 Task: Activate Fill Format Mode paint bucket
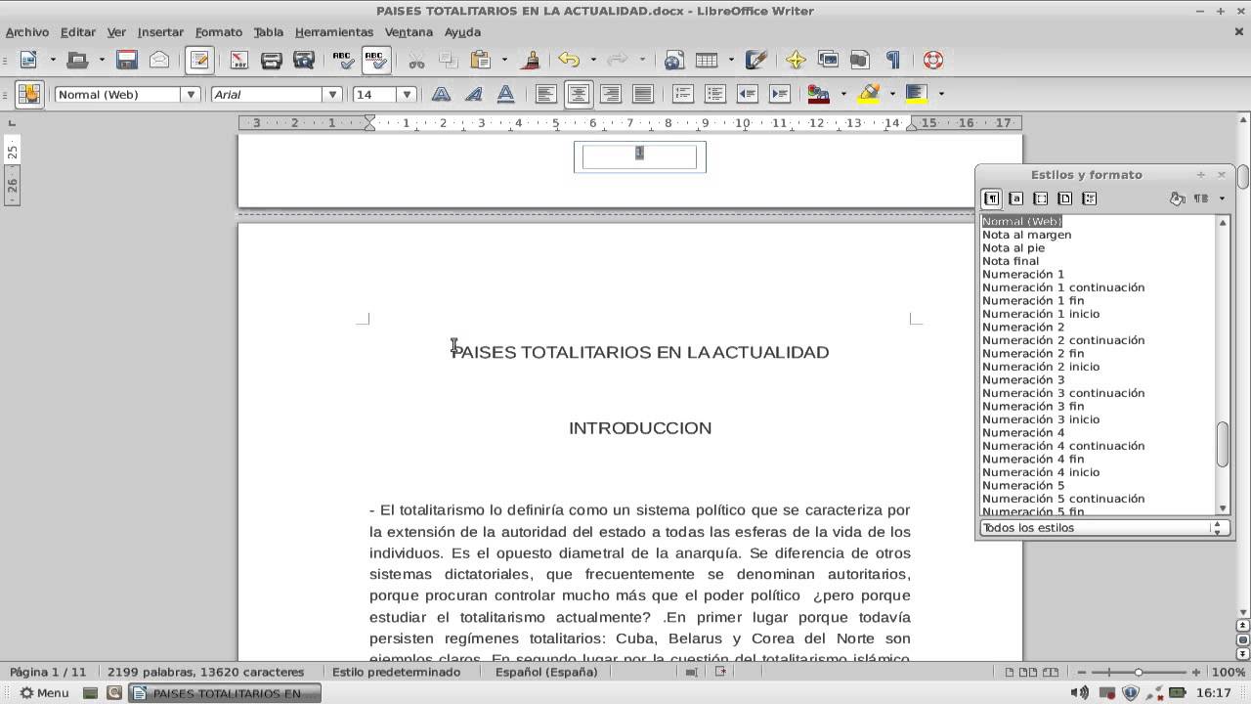1177,198
